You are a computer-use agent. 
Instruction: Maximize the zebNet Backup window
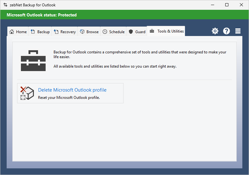click(x=227, y=5)
